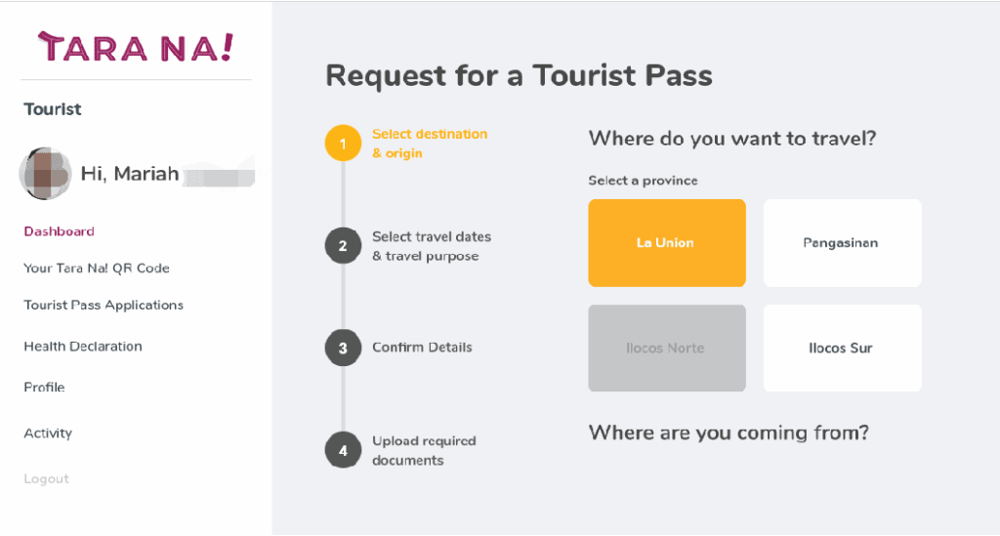This screenshot has width=1000, height=536.
Task: Click the Tara Na! logo
Action: 135,47
